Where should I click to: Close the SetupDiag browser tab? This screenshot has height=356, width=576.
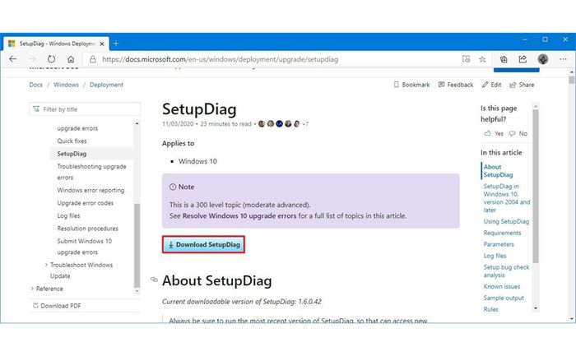pos(102,44)
